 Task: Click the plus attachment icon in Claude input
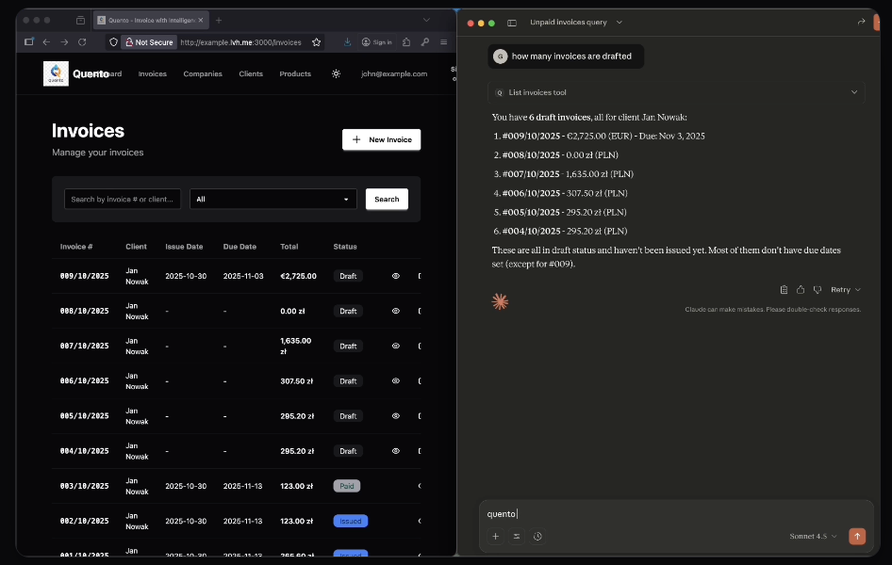[496, 537]
